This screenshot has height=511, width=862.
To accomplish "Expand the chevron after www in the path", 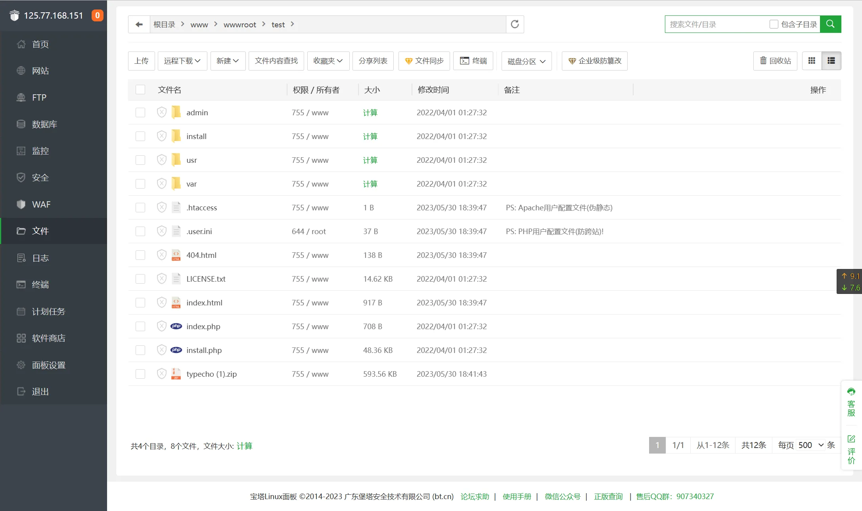I will click(x=216, y=24).
